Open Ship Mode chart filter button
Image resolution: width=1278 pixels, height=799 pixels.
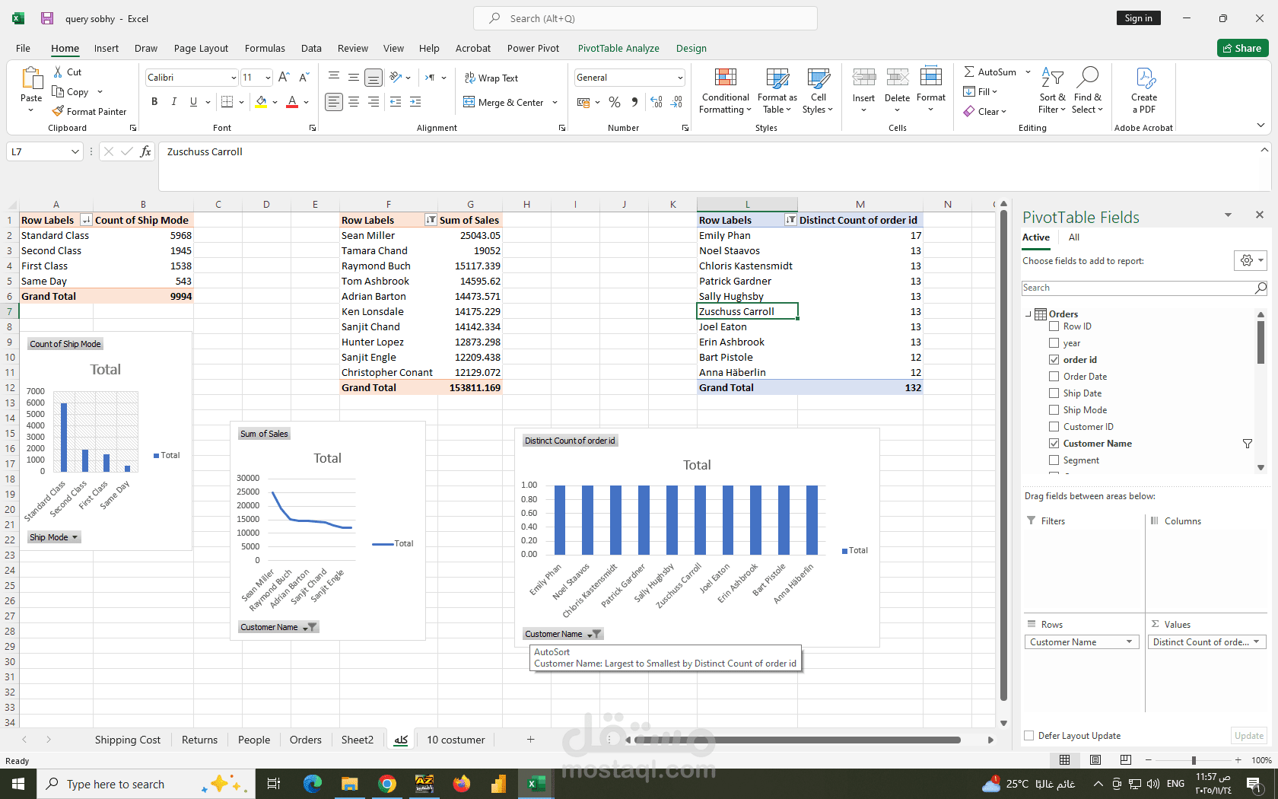point(53,537)
